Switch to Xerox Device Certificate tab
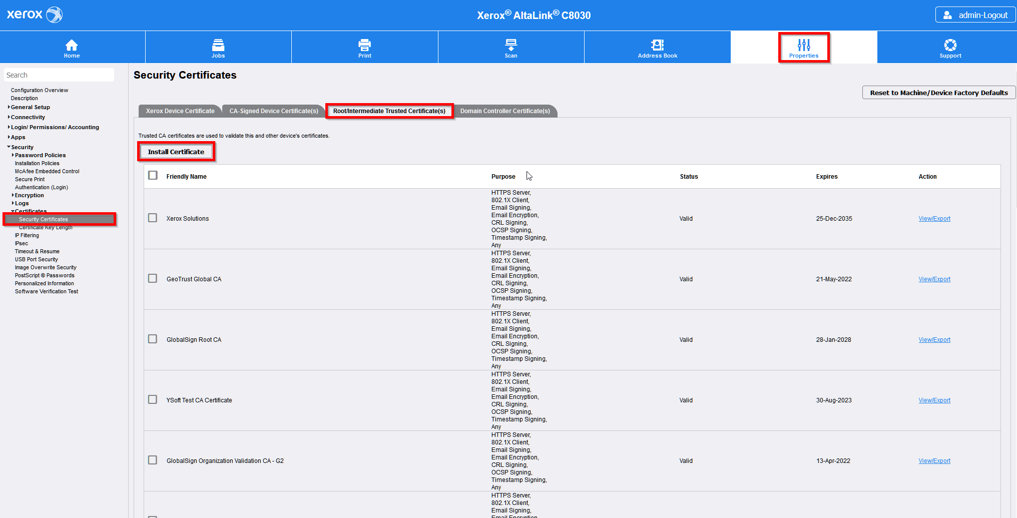The width and height of the screenshot is (1017, 518). [180, 111]
